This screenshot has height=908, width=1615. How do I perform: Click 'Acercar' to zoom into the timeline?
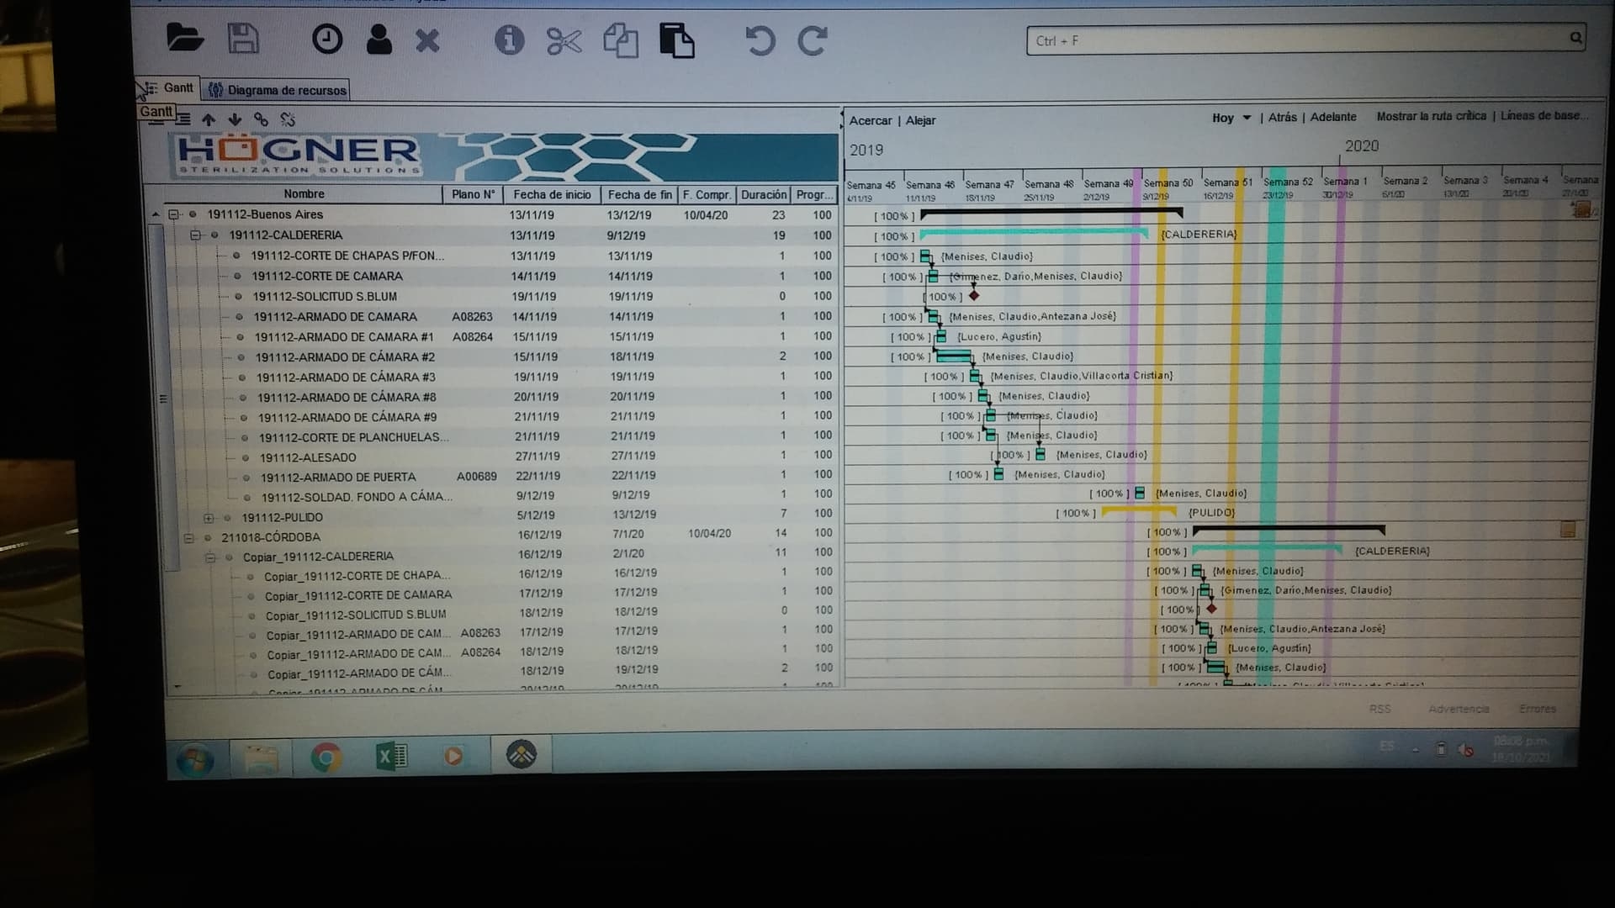point(871,120)
